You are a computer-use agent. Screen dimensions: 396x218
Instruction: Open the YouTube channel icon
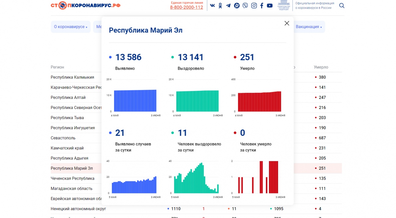click(x=270, y=5)
